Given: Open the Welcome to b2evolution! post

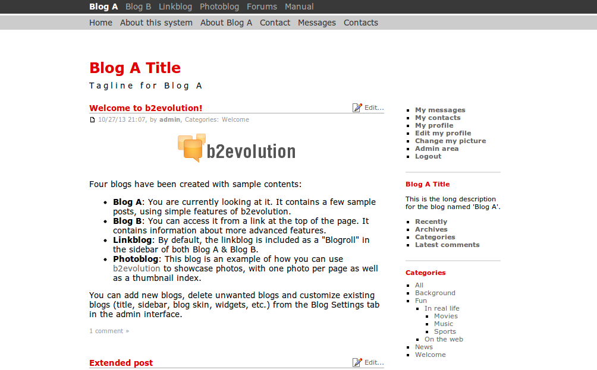Looking at the screenshot, I should 146,108.
